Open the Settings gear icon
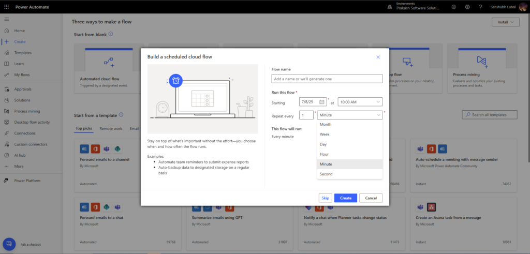The width and height of the screenshot is (530, 254). click(x=467, y=7)
